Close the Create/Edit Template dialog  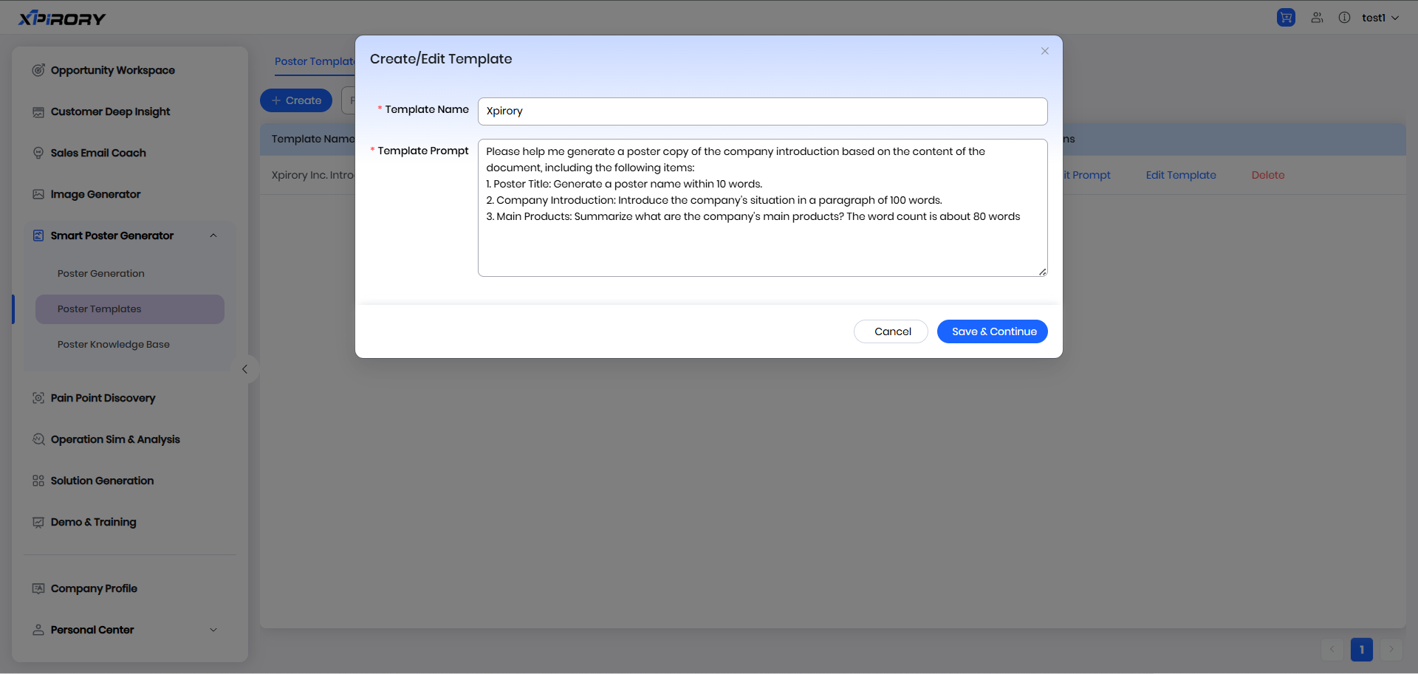coord(1044,51)
